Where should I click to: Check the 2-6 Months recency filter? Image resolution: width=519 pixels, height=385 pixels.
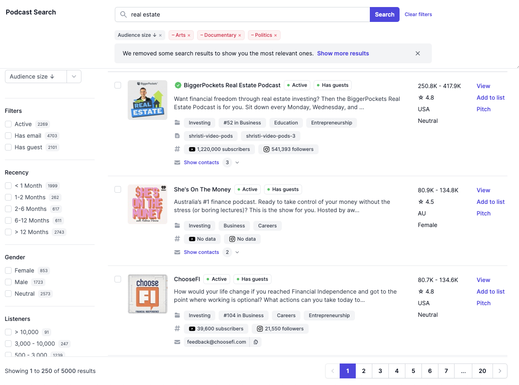click(8, 209)
